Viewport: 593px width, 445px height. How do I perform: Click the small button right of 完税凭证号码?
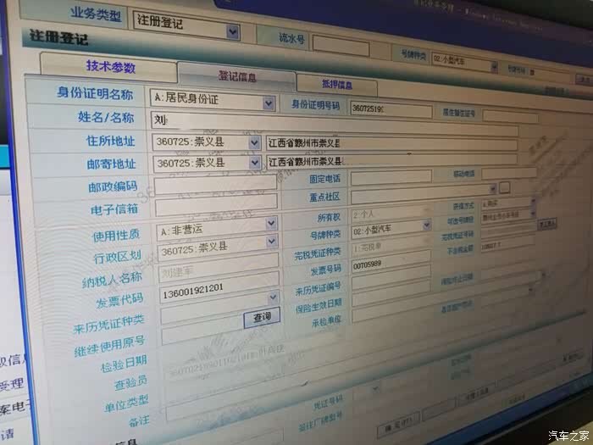pyautogui.click(x=547, y=224)
